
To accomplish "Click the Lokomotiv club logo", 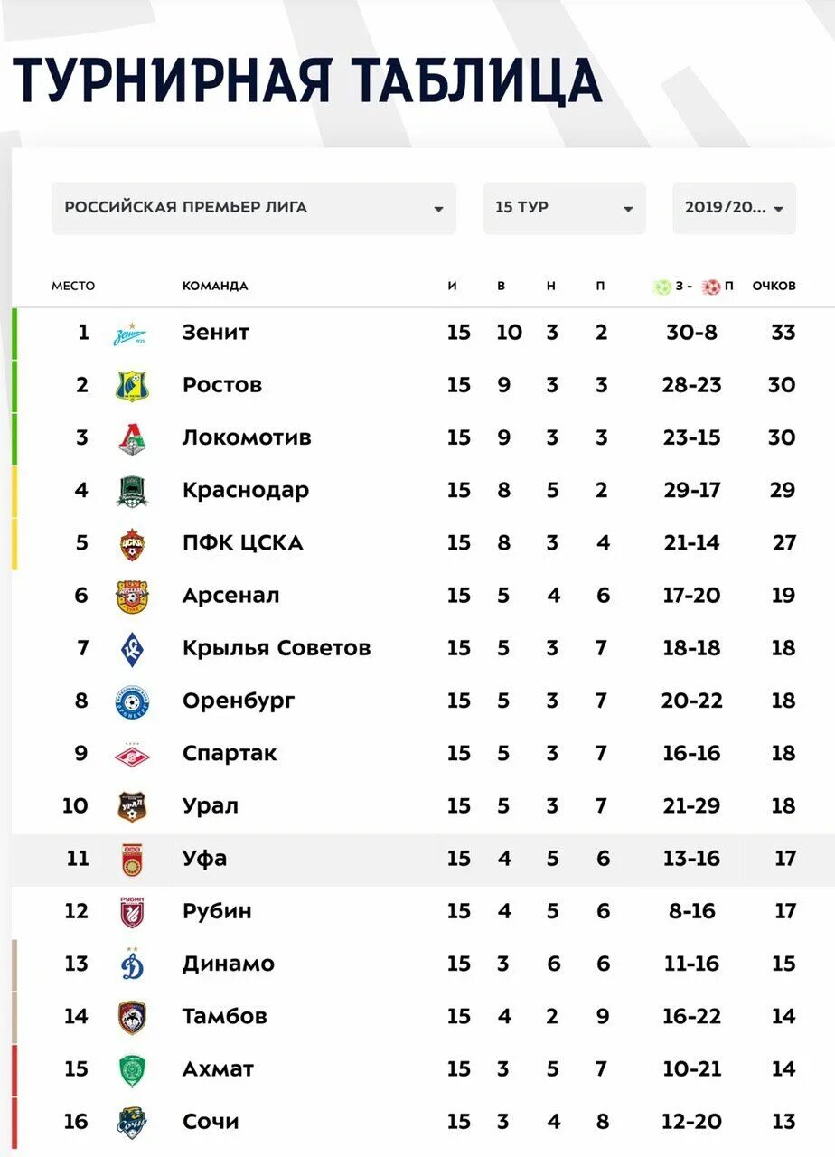I will [132, 439].
